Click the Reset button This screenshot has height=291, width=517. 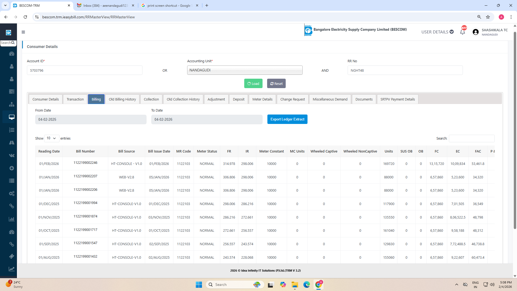(276, 84)
